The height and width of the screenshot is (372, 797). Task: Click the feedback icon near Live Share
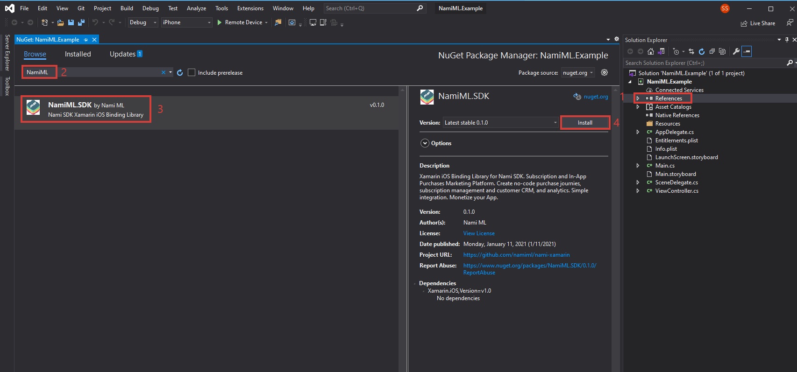click(x=790, y=22)
